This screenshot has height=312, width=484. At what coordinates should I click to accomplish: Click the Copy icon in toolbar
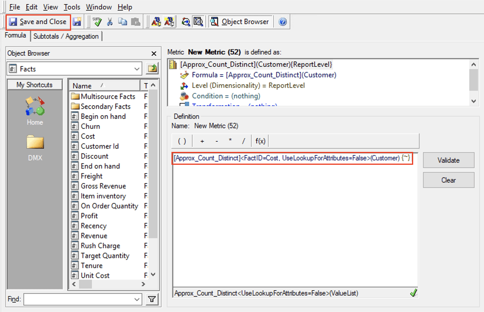(x=122, y=22)
